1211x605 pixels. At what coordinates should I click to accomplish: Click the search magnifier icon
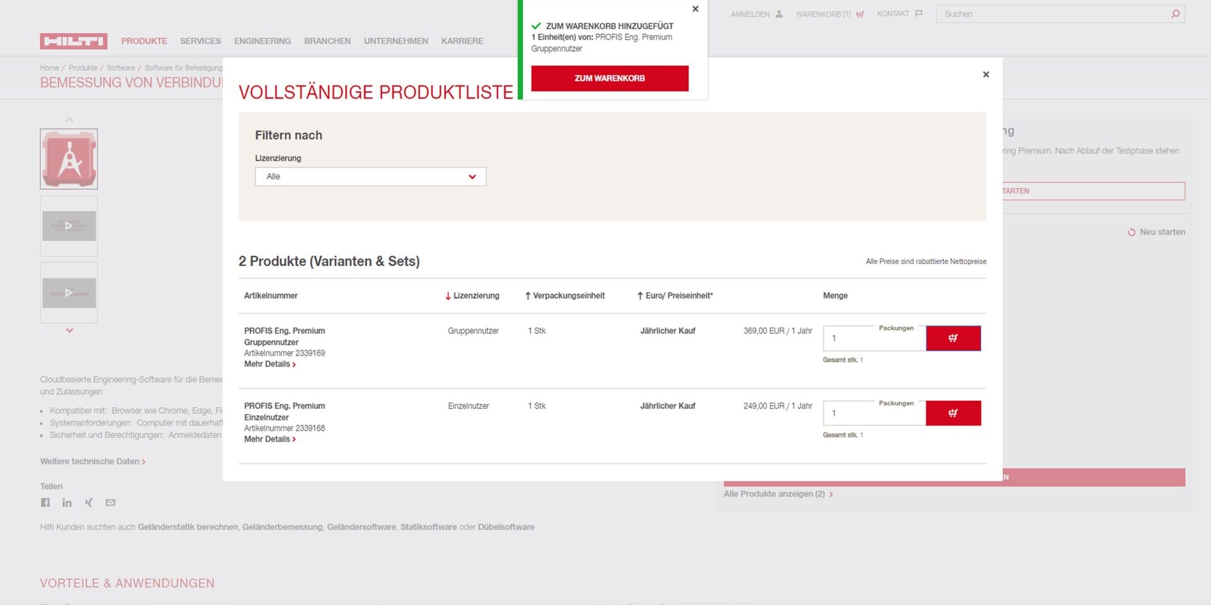[x=1175, y=14]
